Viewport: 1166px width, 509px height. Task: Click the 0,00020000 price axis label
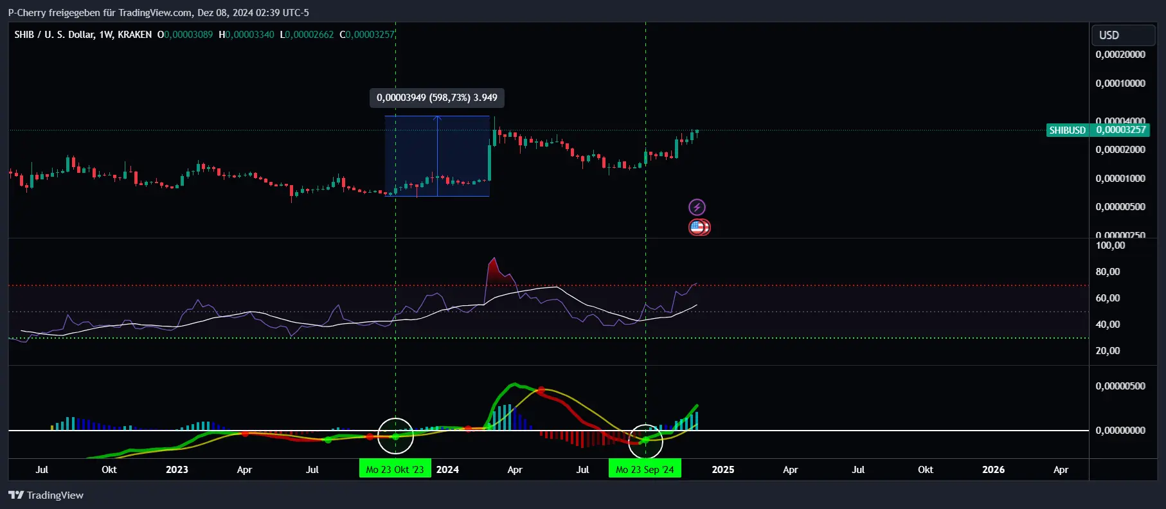pyautogui.click(x=1120, y=55)
